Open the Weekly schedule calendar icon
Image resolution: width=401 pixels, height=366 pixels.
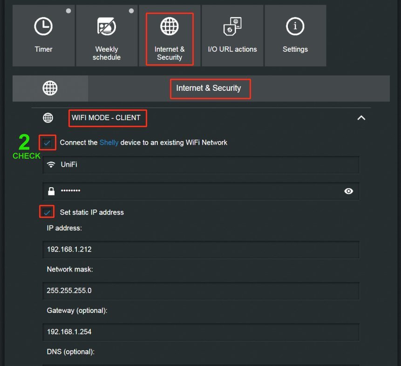pos(107,26)
